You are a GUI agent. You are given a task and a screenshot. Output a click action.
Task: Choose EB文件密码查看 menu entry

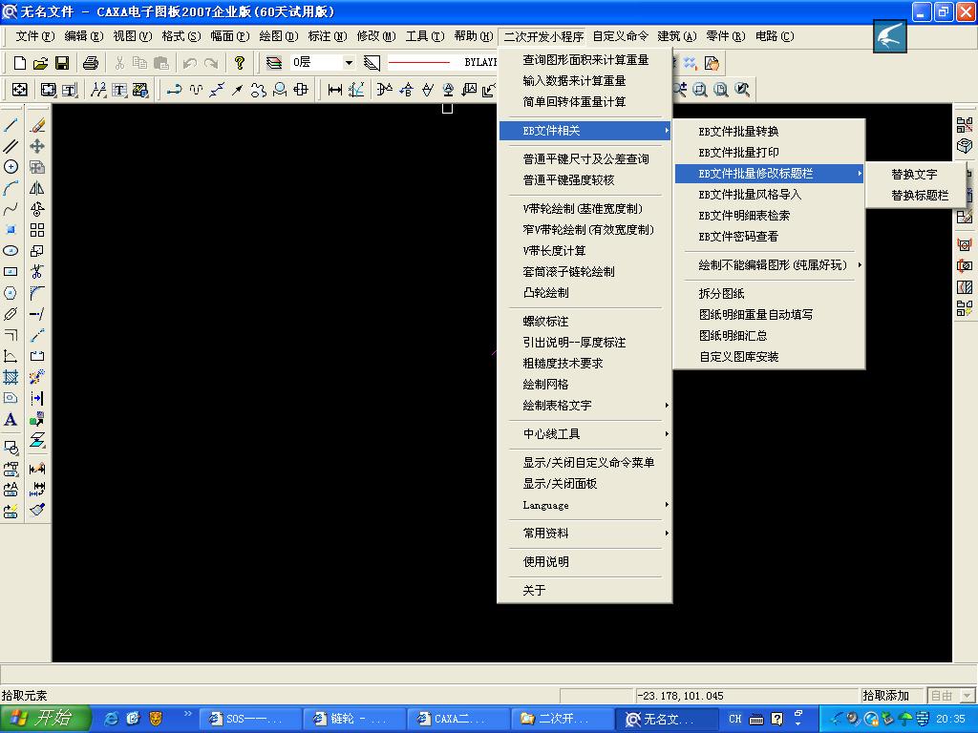pyautogui.click(x=769, y=237)
